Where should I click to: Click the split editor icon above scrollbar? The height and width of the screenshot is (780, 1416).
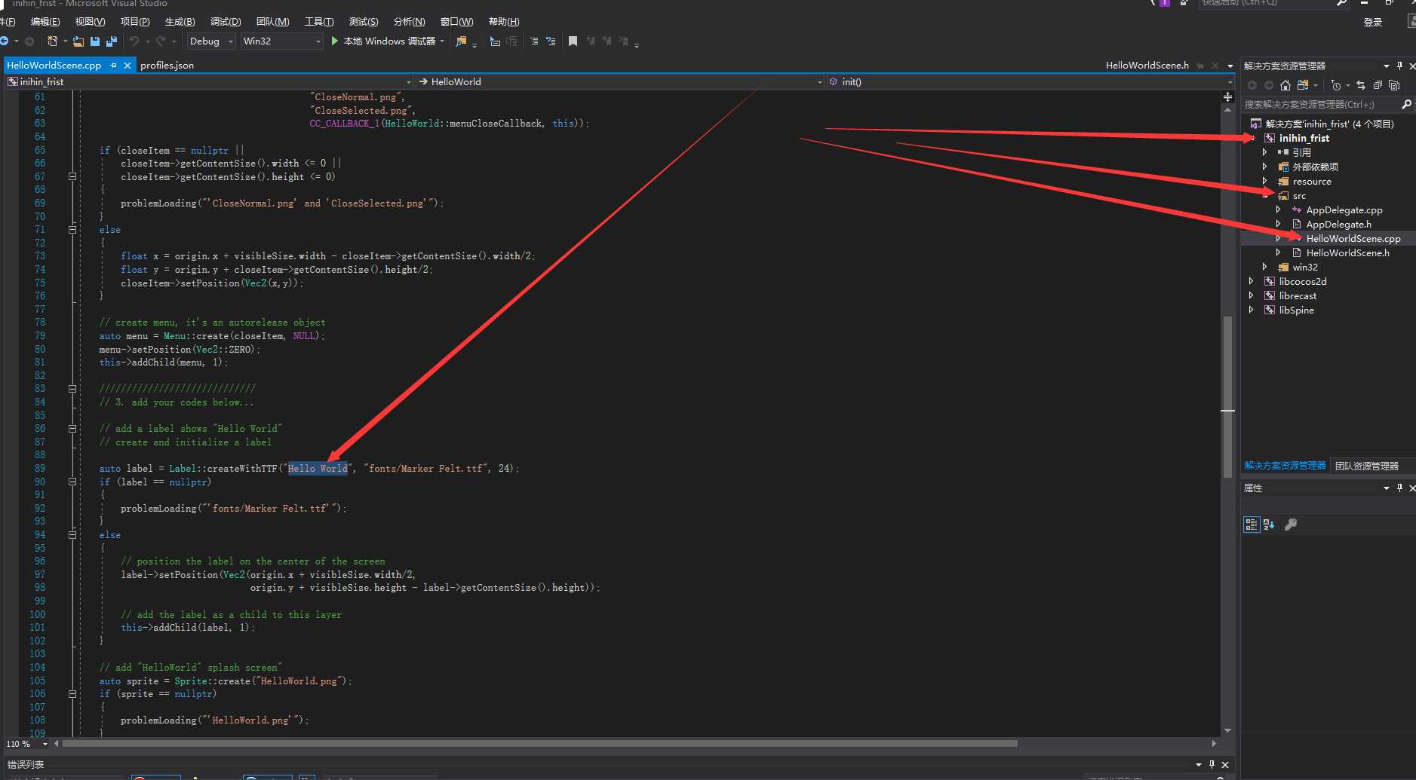coord(1227,96)
